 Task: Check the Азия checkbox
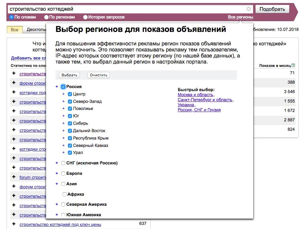pos(63,184)
